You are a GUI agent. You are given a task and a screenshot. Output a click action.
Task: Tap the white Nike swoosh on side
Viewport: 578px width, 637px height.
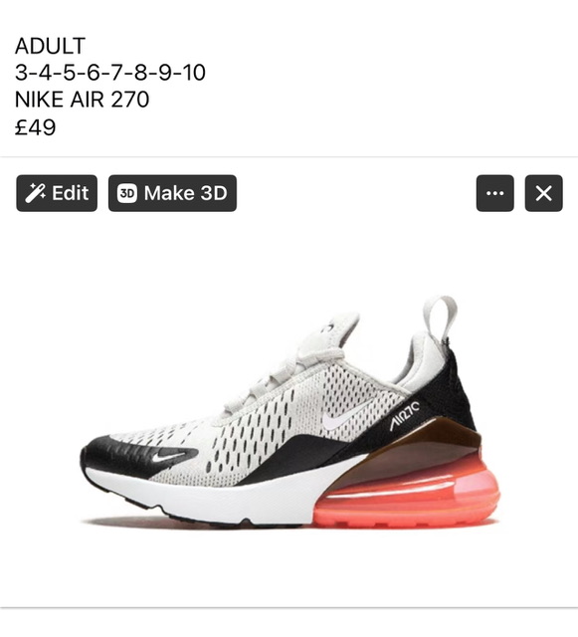pyautogui.click(x=343, y=418)
